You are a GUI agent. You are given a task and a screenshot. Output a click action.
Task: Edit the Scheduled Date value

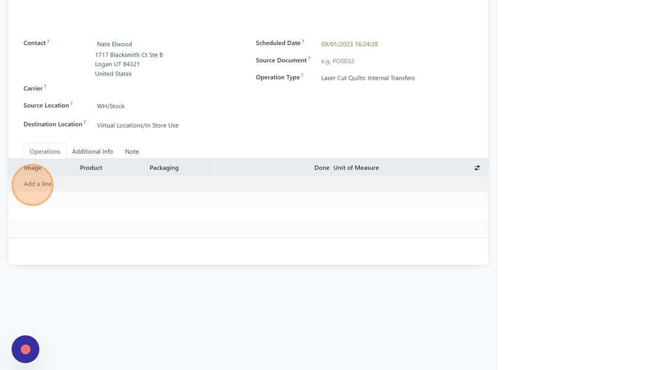pos(349,44)
